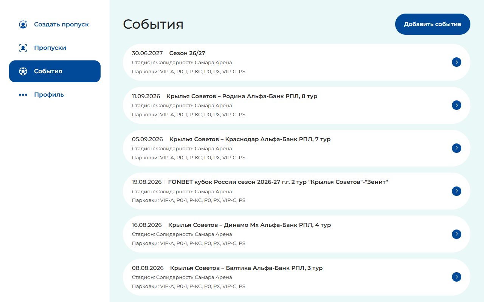Click stadium line under the Балтика match
Viewport: 484px width, 302px height.
182,277
